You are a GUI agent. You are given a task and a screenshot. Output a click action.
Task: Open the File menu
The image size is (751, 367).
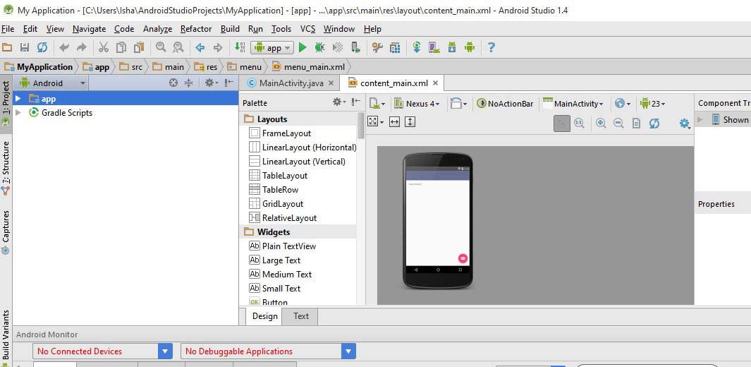(x=8, y=29)
